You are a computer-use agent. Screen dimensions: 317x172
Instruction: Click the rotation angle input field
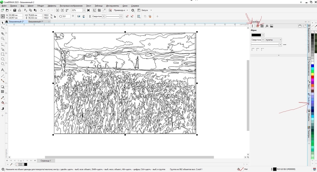[x=66, y=16]
